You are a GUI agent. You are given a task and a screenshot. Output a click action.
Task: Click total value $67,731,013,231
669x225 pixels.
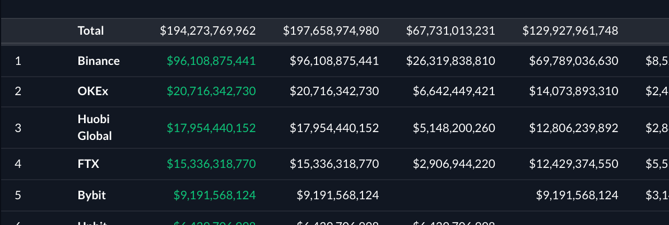pyautogui.click(x=450, y=31)
